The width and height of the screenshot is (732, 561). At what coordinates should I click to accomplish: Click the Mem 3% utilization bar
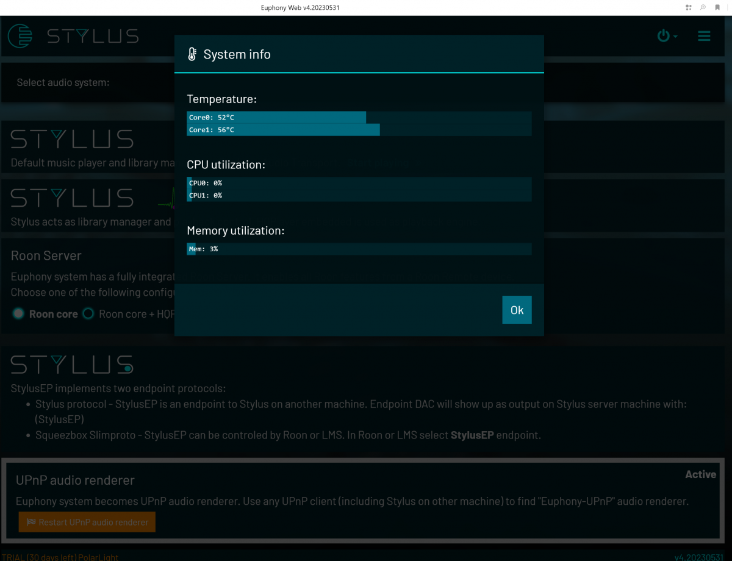[359, 249]
